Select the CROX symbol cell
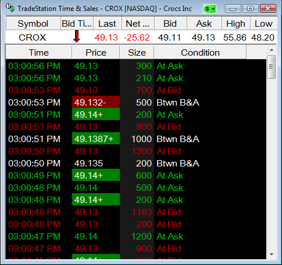The image size is (282, 265). (x=33, y=38)
